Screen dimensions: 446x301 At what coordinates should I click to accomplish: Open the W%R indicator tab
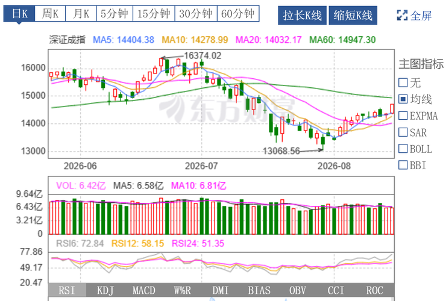tap(183, 291)
